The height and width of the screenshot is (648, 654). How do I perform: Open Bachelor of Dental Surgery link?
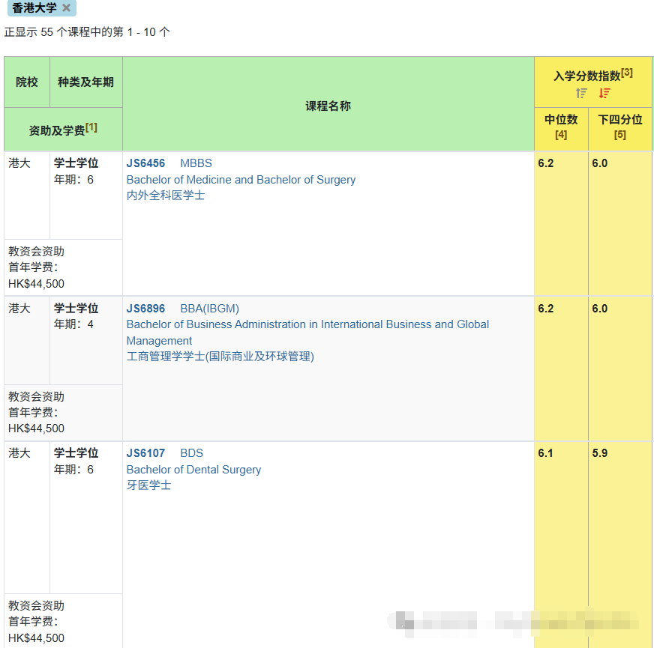(x=193, y=470)
